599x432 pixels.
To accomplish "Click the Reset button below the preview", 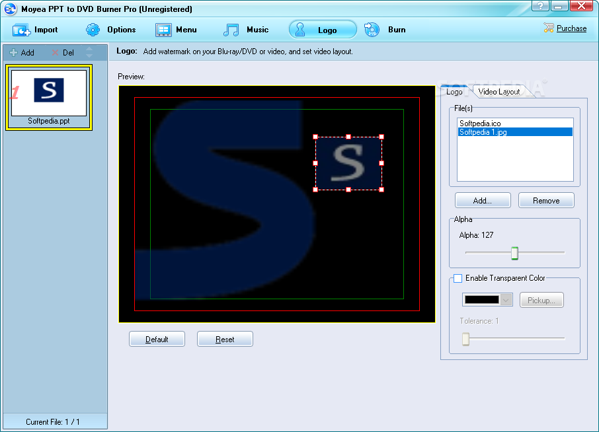I will [x=225, y=340].
